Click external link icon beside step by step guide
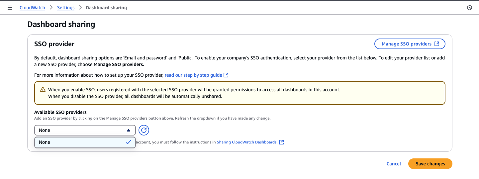The image size is (479, 179). (226, 75)
